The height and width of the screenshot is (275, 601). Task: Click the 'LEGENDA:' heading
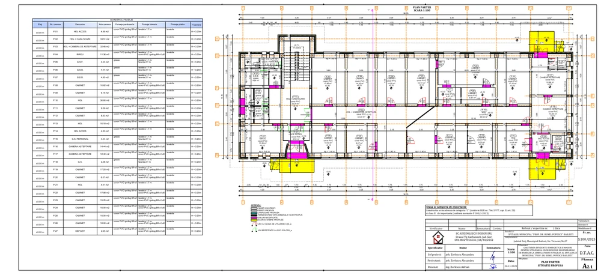pyautogui.click(x=256, y=205)
